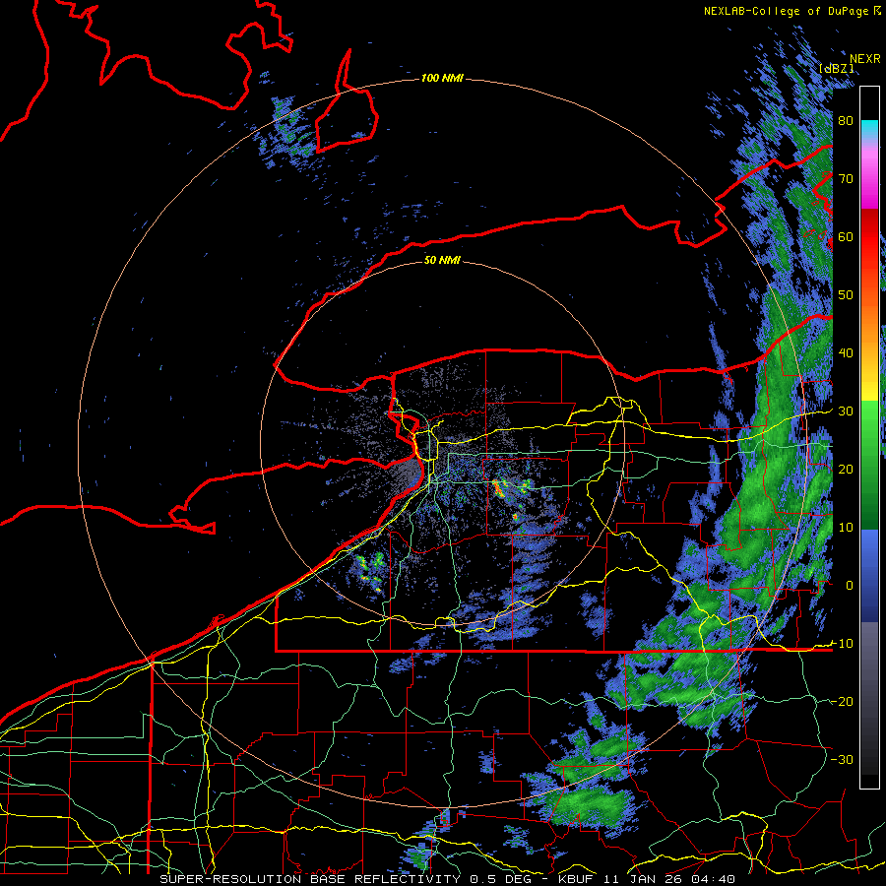The width and height of the screenshot is (886, 886).
Task: Click the red band of the color bar
Action: (x=869, y=236)
